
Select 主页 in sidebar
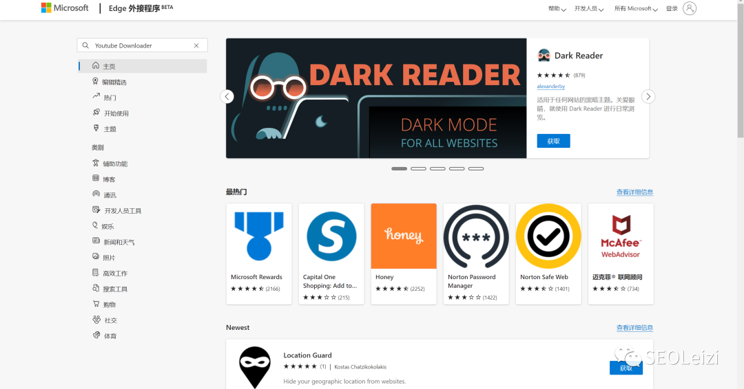pos(143,66)
